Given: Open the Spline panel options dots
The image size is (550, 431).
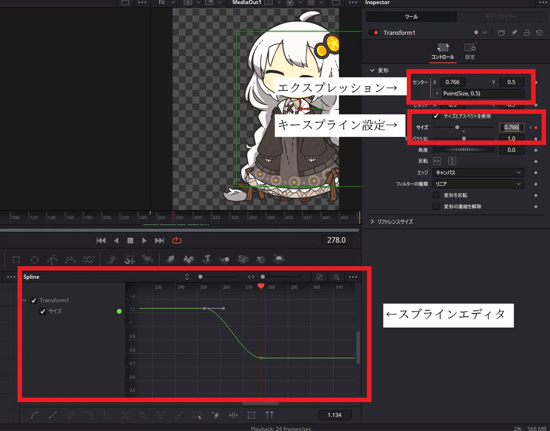Looking at the screenshot, I should 352,277.
